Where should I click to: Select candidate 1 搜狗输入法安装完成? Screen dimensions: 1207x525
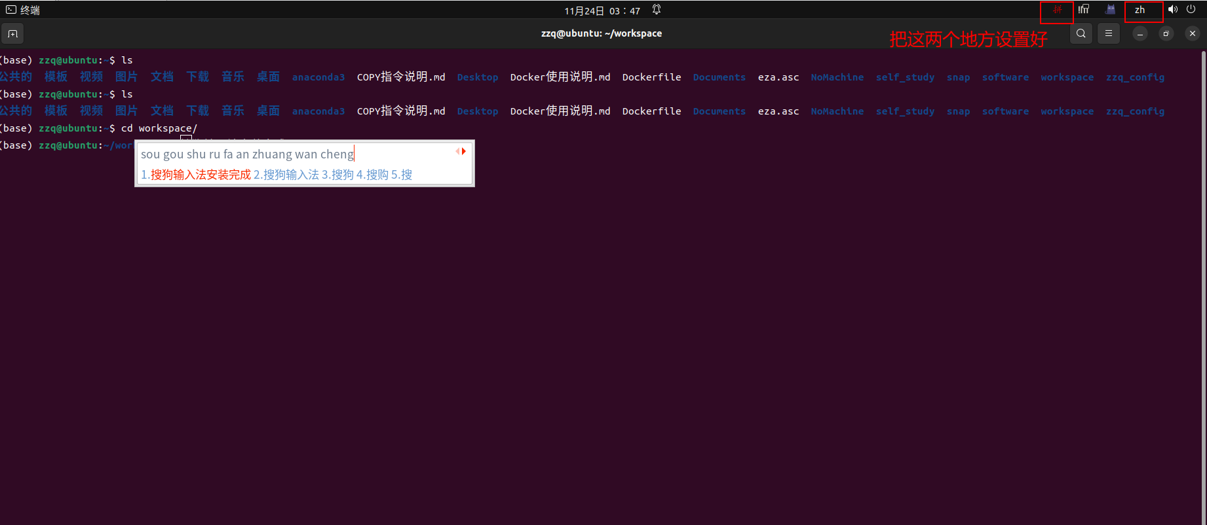(x=196, y=175)
